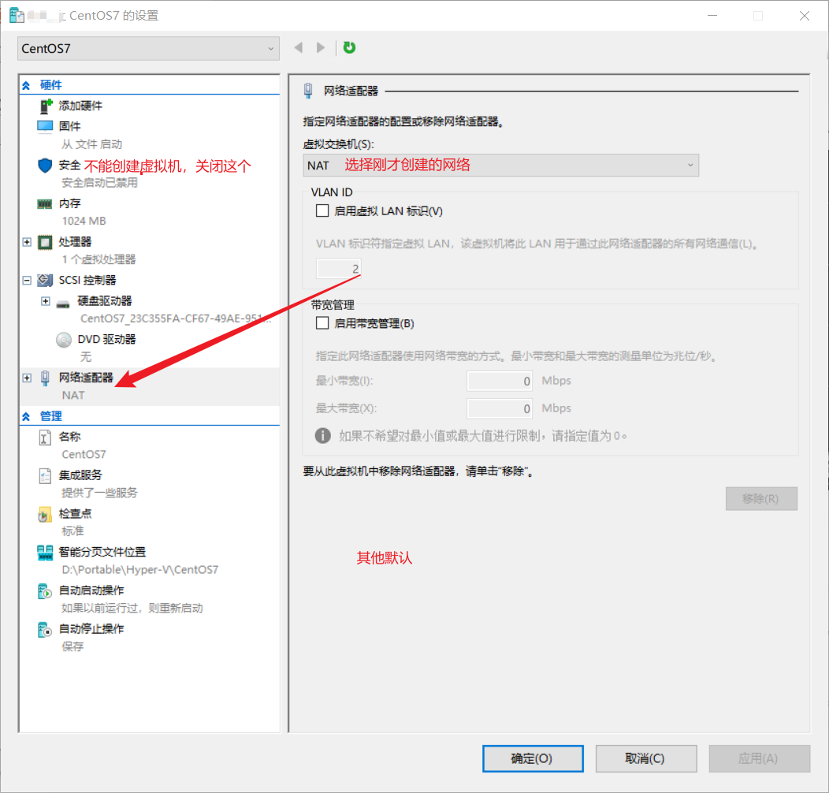Click the back navigation arrow
This screenshot has width=829, height=793.
coord(299,48)
